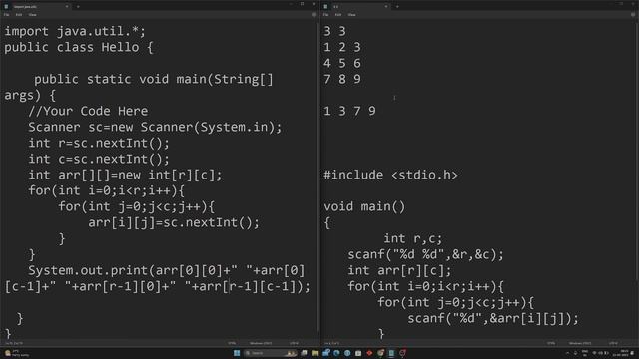639x359 pixels.
Task: Click the taskbar Search box
Action: point(271,353)
